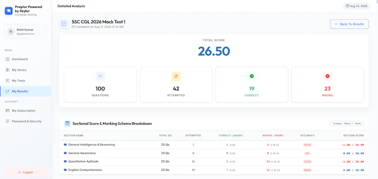Open My Subscription account page
378x179 pixels.
tap(26, 111)
